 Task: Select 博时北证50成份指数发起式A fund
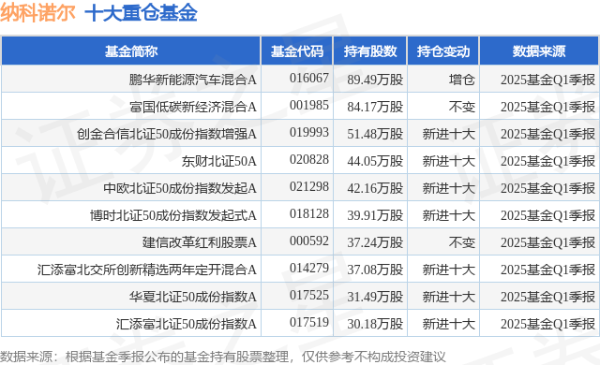(172, 215)
